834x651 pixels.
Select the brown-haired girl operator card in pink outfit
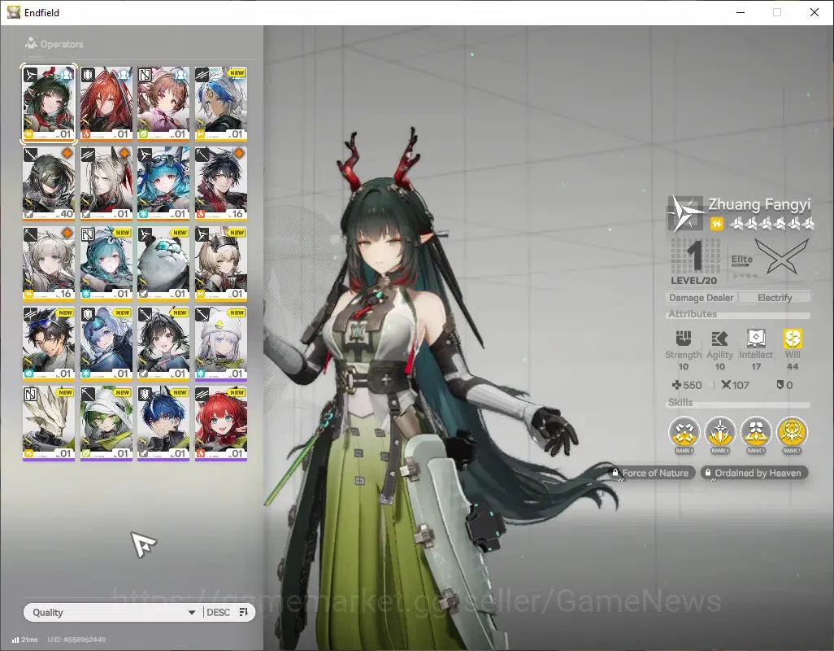click(163, 104)
